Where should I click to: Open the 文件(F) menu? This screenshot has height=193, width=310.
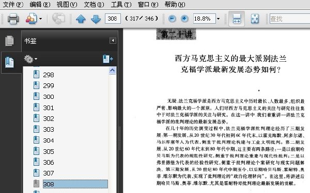pyautogui.click(x=13, y=4)
